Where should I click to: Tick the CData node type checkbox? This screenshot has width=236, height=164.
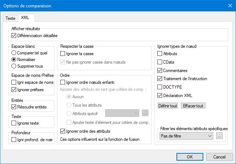[160, 62]
